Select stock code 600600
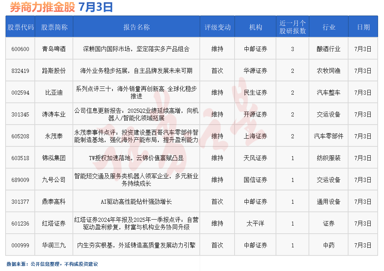 click(x=20, y=49)
